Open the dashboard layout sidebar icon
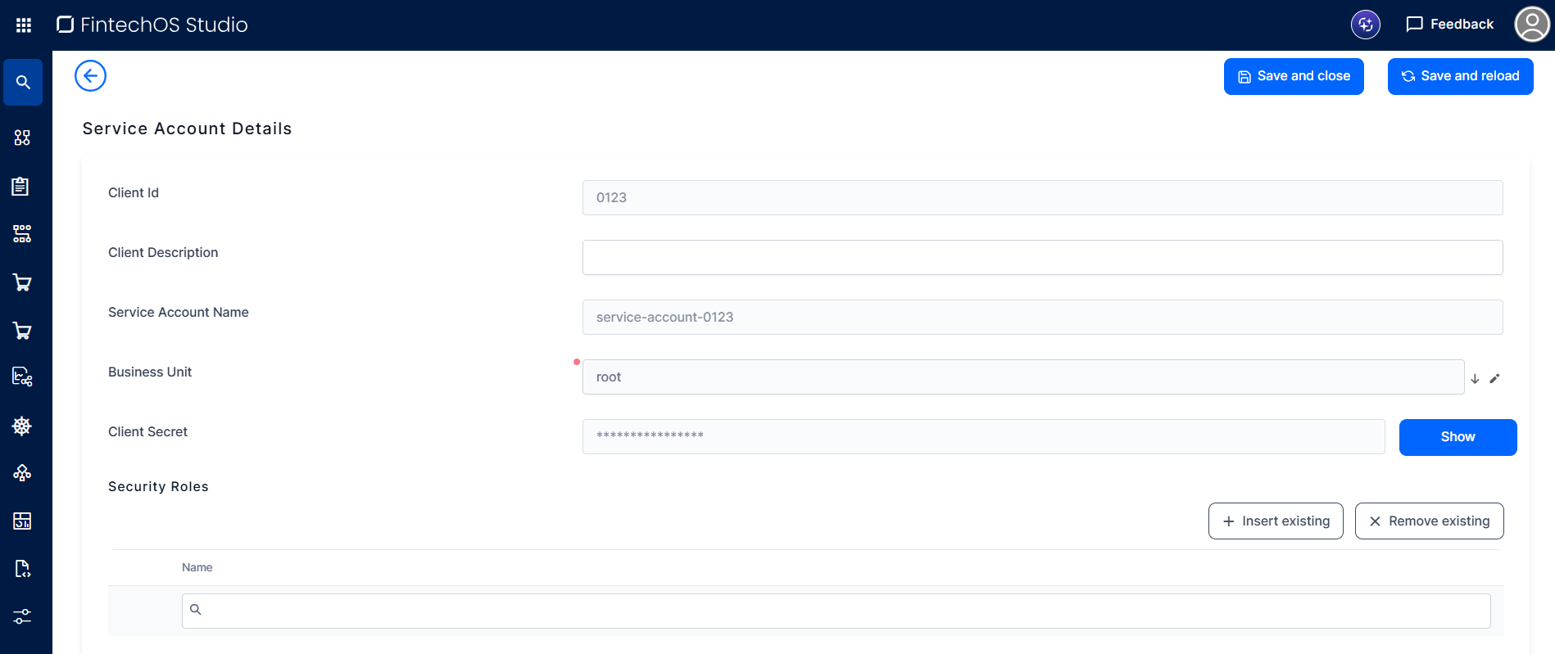 point(22,521)
